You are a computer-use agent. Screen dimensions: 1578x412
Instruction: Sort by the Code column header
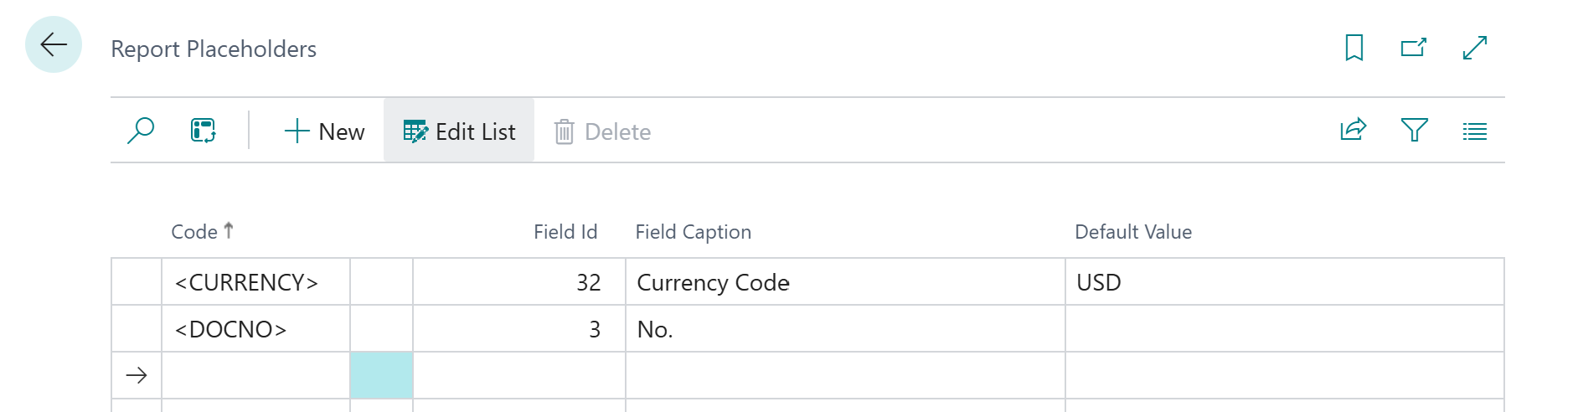(195, 232)
